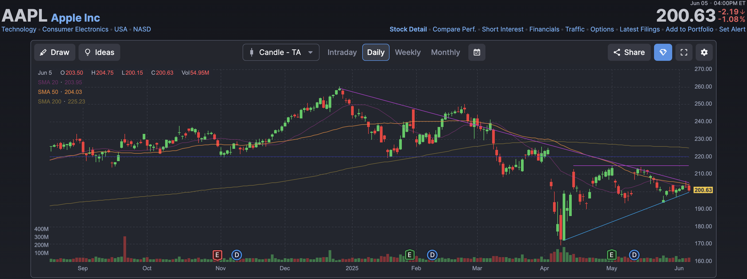The height and width of the screenshot is (279, 747).
Task: Click Set Alert
Action: click(732, 29)
